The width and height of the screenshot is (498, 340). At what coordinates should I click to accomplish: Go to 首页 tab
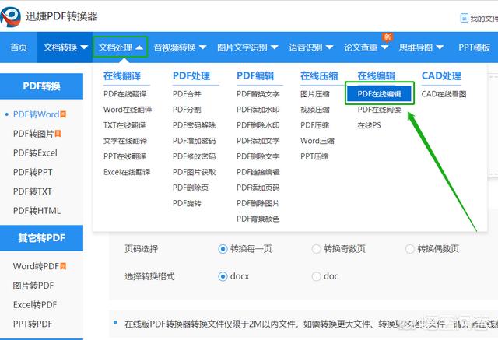pos(19,47)
